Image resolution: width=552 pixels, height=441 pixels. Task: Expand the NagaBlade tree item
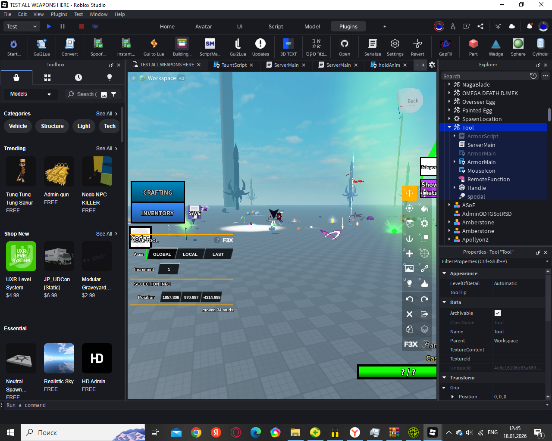point(449,84)
